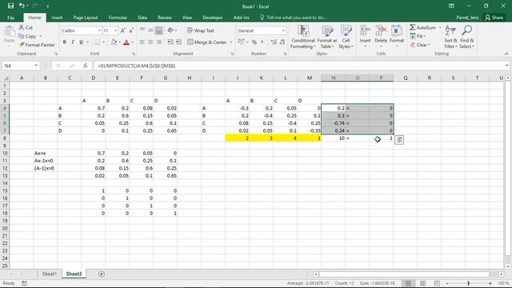The image size is (512, 288).
Task: Open the font size dropdown
Action: 115,30
